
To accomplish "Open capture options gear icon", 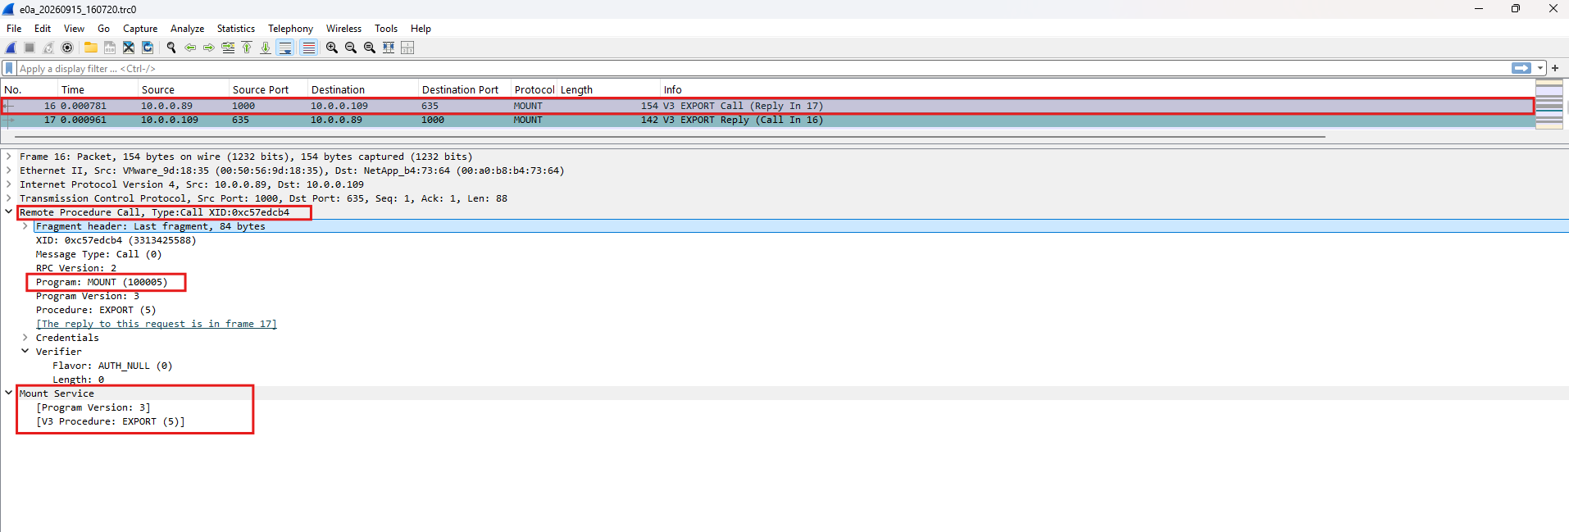I will pos(67,48).
